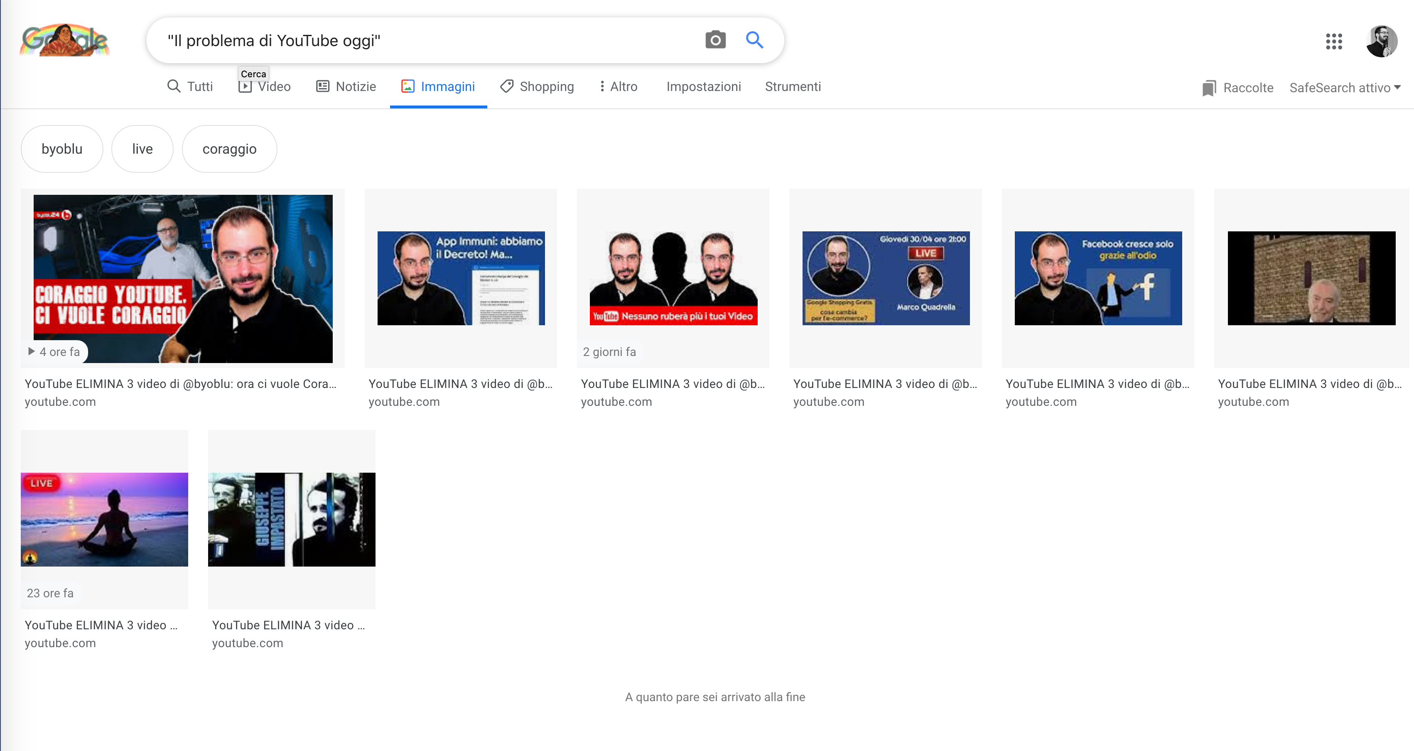Open the App Immuni thumbnail
This screenshot has height=751, width=1414.
pos(461,278)
